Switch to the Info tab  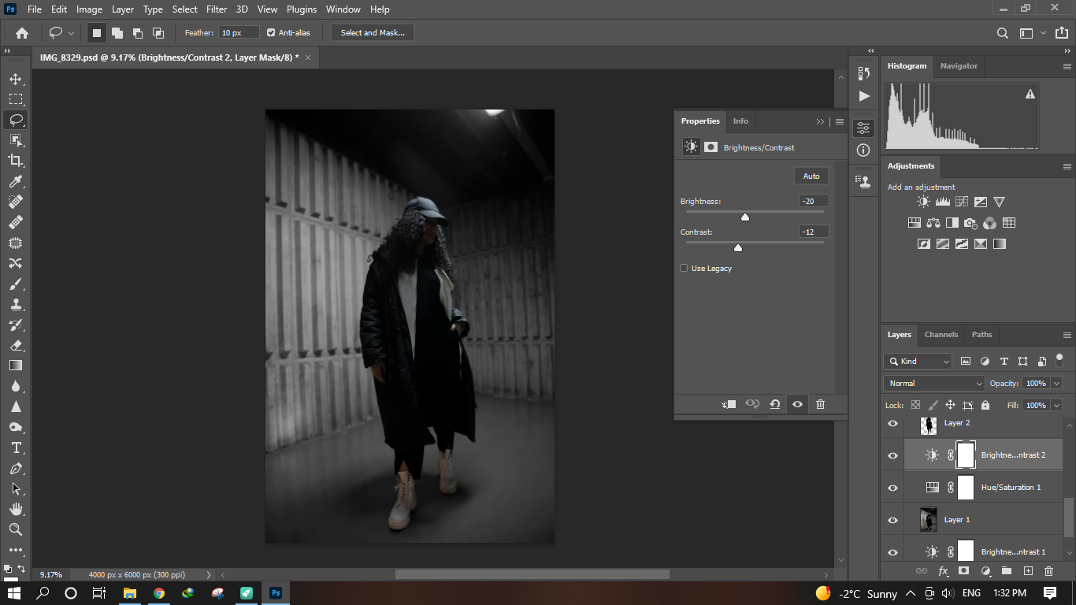coord(740,121)
